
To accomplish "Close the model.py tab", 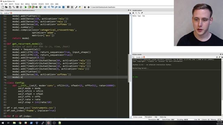I will [11, 13].
